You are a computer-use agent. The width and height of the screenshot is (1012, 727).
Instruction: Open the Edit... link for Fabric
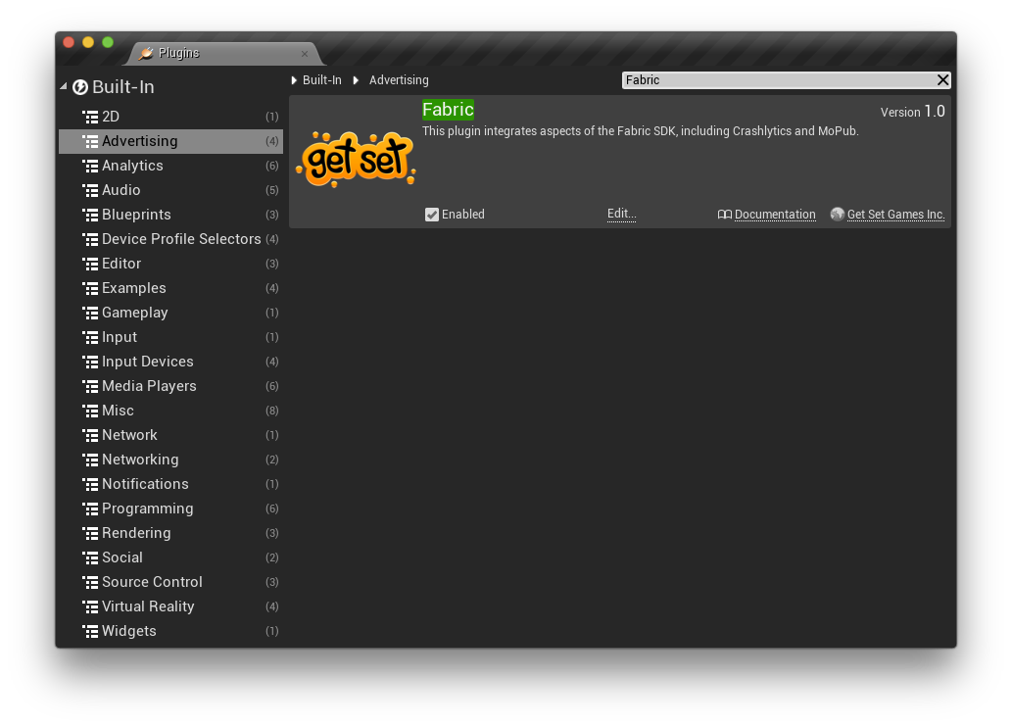coord(621,214)
